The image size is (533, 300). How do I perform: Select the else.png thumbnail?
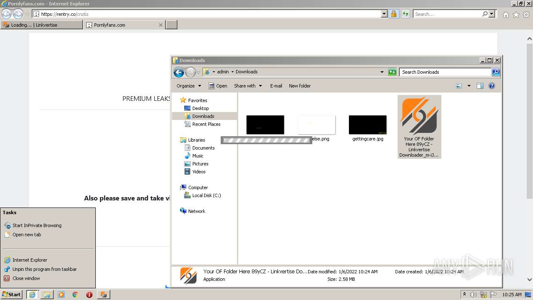tap(316, 125)
